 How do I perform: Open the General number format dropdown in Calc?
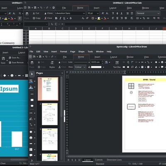159,13
